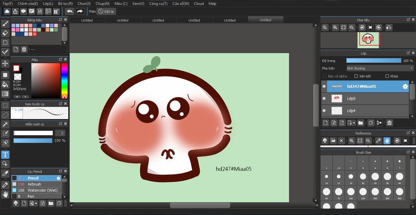The width and height of the screenshot is (416, 215).
Task: Hide the hd247#Miaa05 layer
Action: (x=324, y=86)
